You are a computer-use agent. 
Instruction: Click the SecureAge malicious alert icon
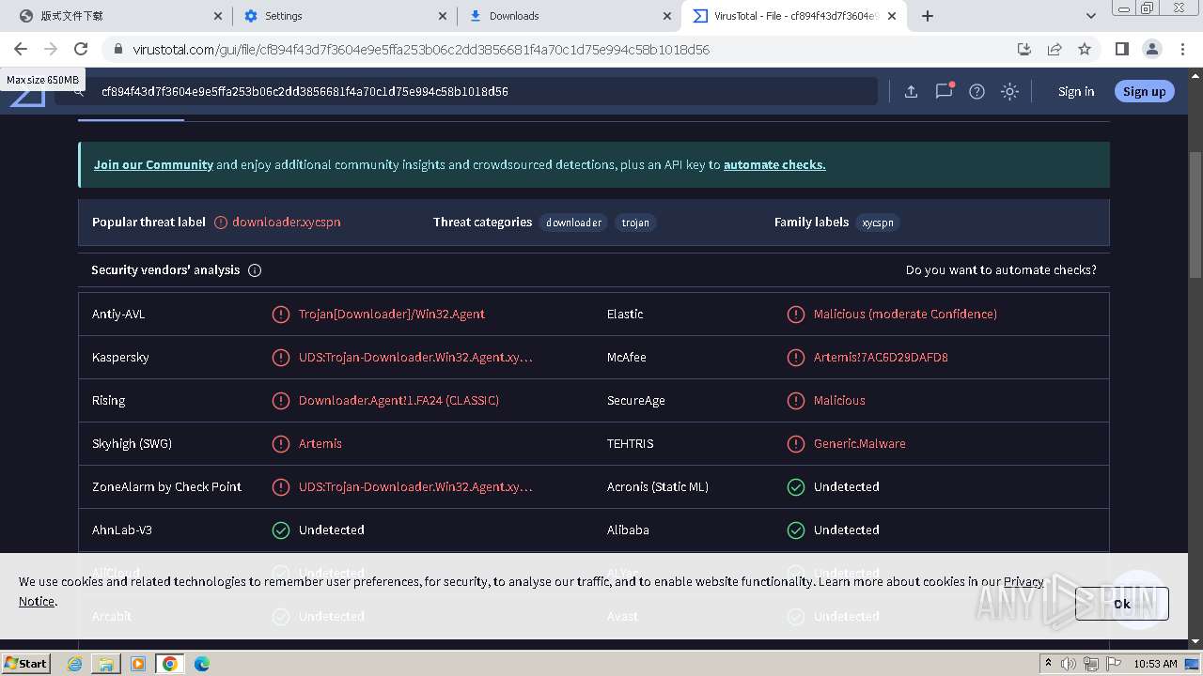pyautogui.click(x=796, y=400)
